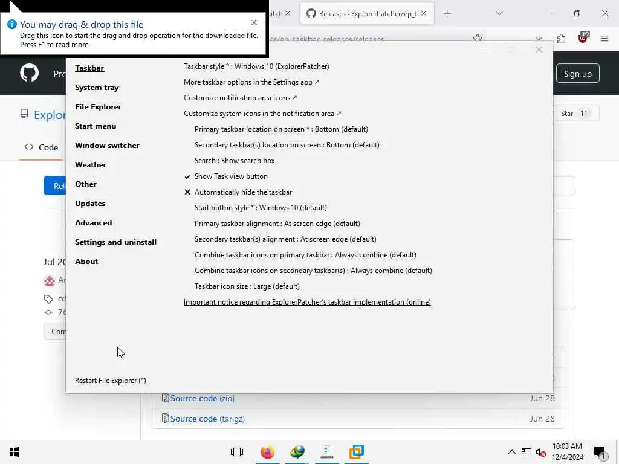619x464 pixels.
Task: Switch to Releases ExplorerPatcher browser tab
Action: pos(367,14)
